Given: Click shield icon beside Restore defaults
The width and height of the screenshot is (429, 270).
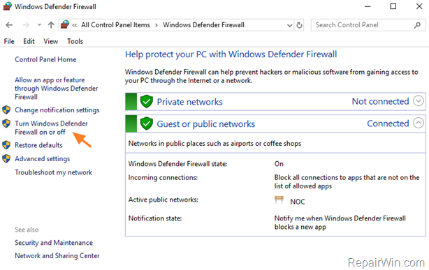Looking at the screenshot, I should [x=6, y=145].
